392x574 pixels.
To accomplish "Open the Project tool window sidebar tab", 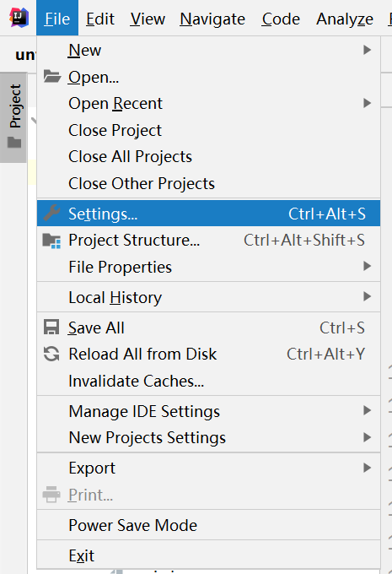I will (13, 117).
